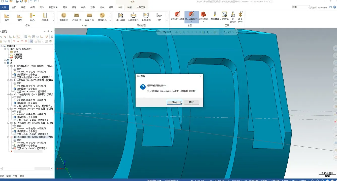
Task: Expand the 车 lathe group in the tree
Action: [x=5, y=61]
